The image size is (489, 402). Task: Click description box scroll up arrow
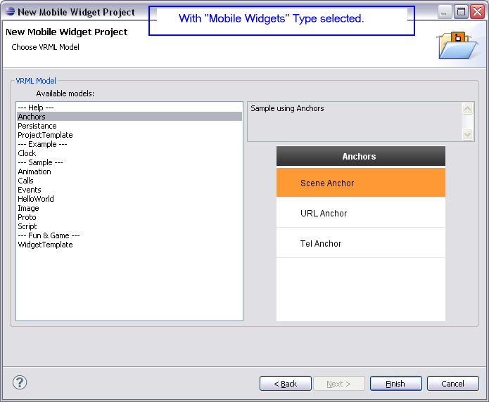[467, 108]
